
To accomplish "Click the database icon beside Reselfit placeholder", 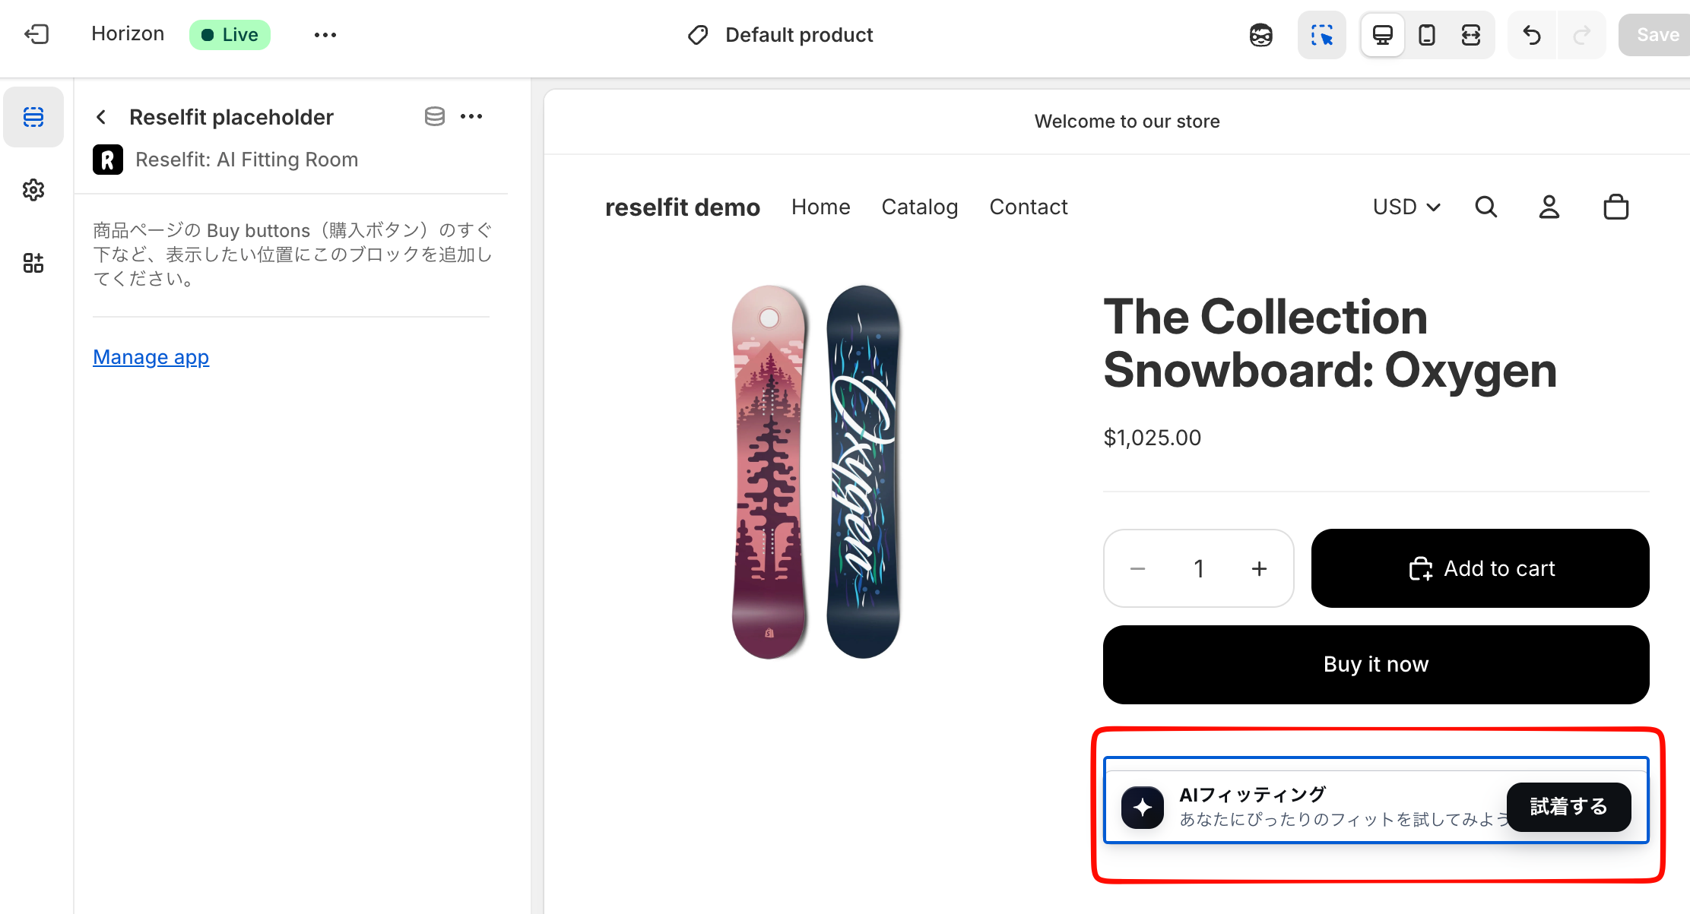I will click(x=434, y=116).
